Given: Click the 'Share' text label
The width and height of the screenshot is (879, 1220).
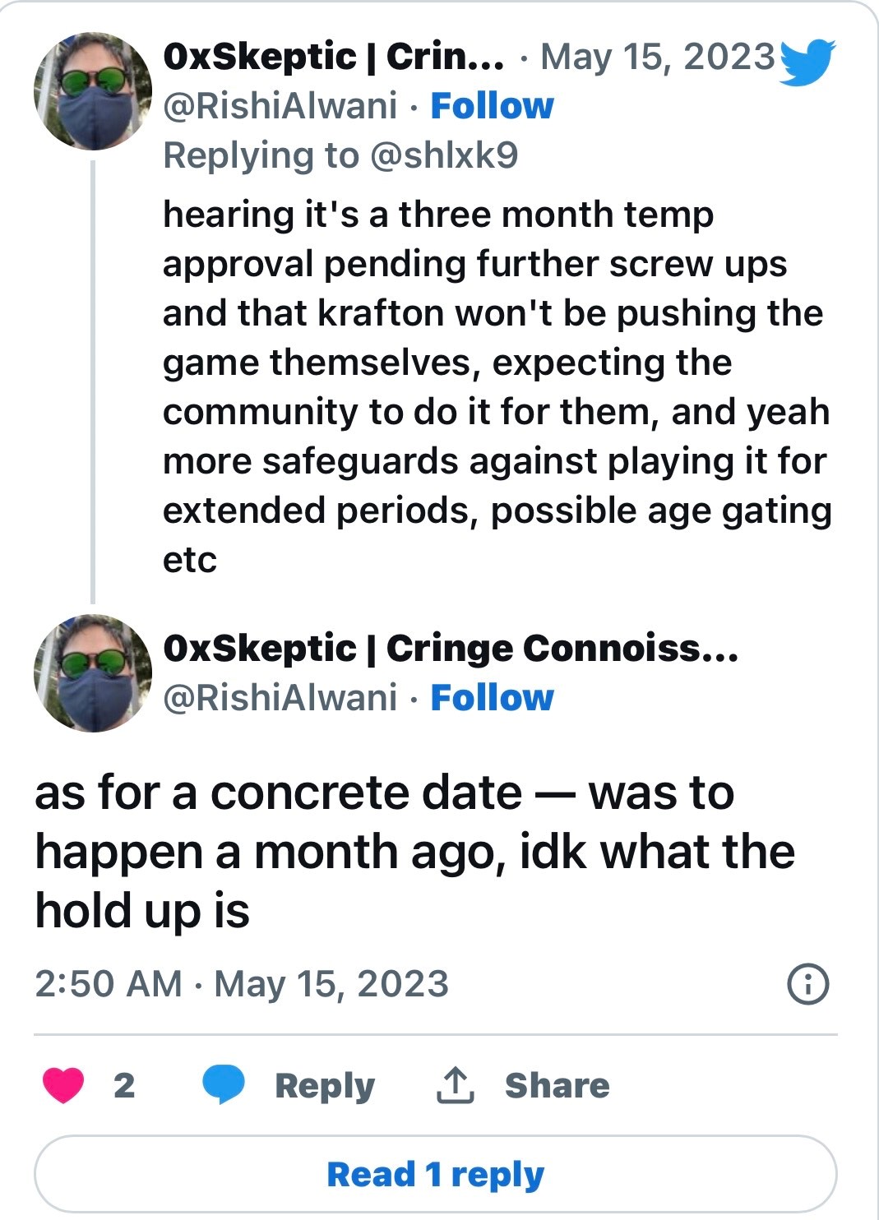Looking at the screenshot, I should [x=557, y=1085].
